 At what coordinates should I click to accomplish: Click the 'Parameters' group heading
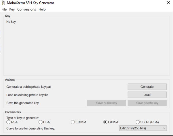click(13, 112)
